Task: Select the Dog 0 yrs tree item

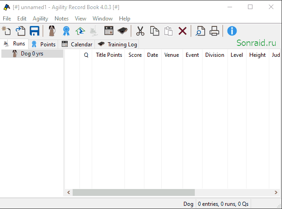Action: [x=32, y=54]
